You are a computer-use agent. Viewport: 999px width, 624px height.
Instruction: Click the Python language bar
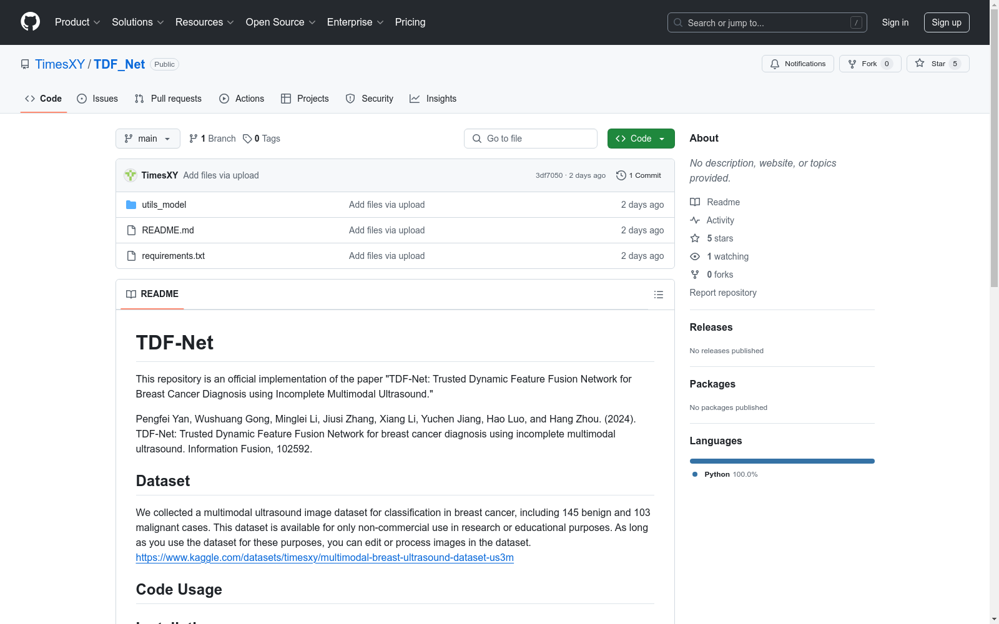tap(782, 461)
